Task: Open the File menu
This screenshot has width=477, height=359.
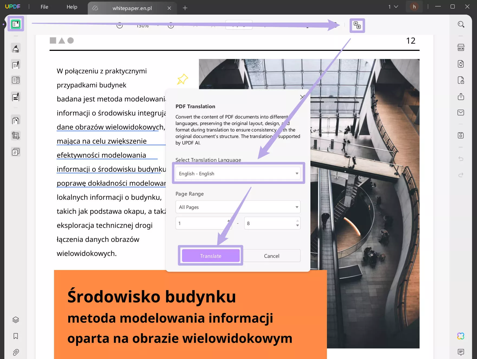Action: tap(44, 7)
